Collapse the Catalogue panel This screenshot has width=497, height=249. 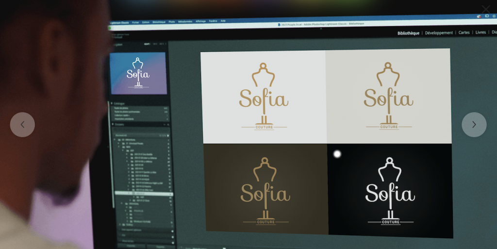(x=112, y=103)
